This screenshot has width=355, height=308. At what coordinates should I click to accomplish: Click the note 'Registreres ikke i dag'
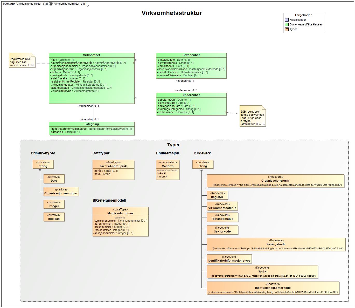click(x=22, y=60)
